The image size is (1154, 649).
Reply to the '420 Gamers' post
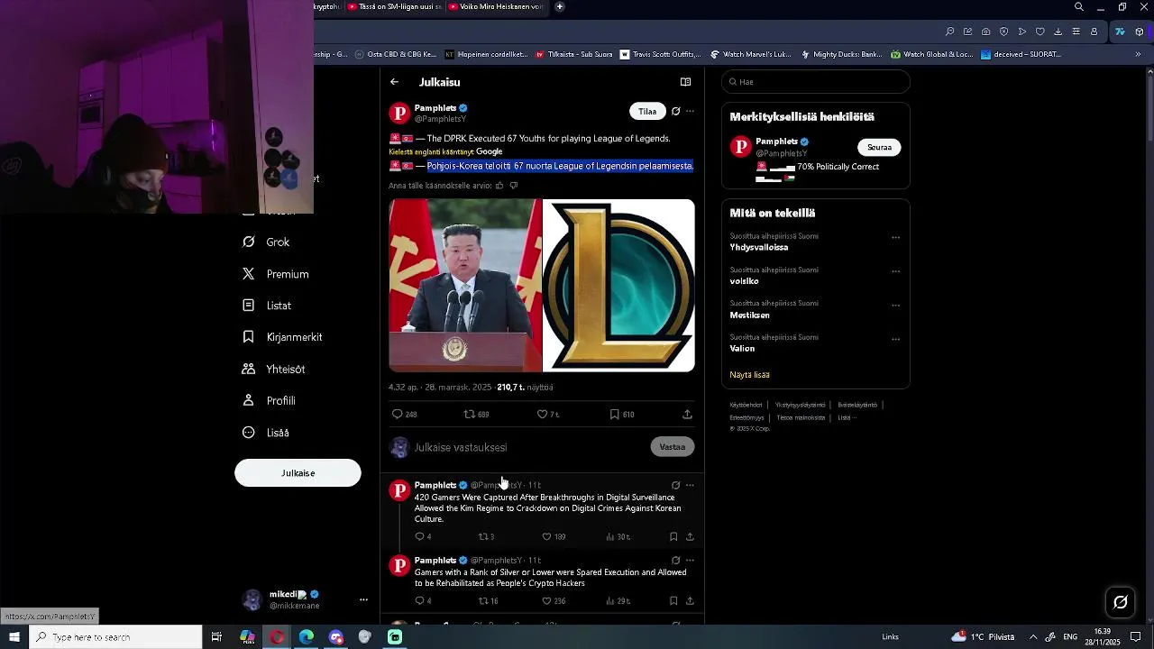(423, 537)
